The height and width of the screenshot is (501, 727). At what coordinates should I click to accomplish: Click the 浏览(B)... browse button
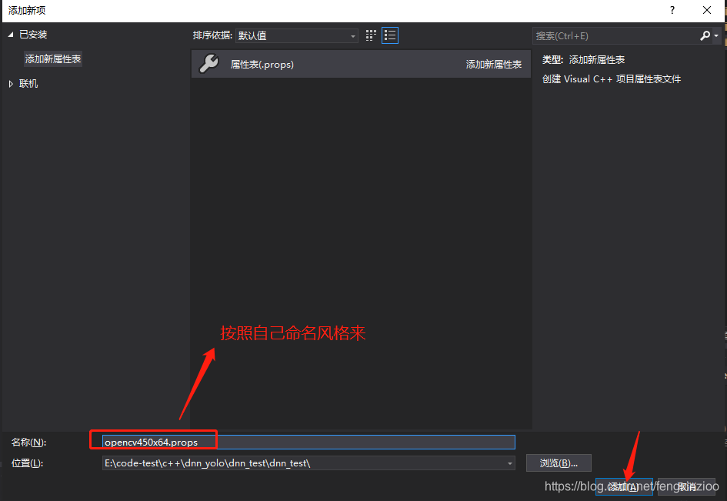pyautogui.click(x=559, y=463)
